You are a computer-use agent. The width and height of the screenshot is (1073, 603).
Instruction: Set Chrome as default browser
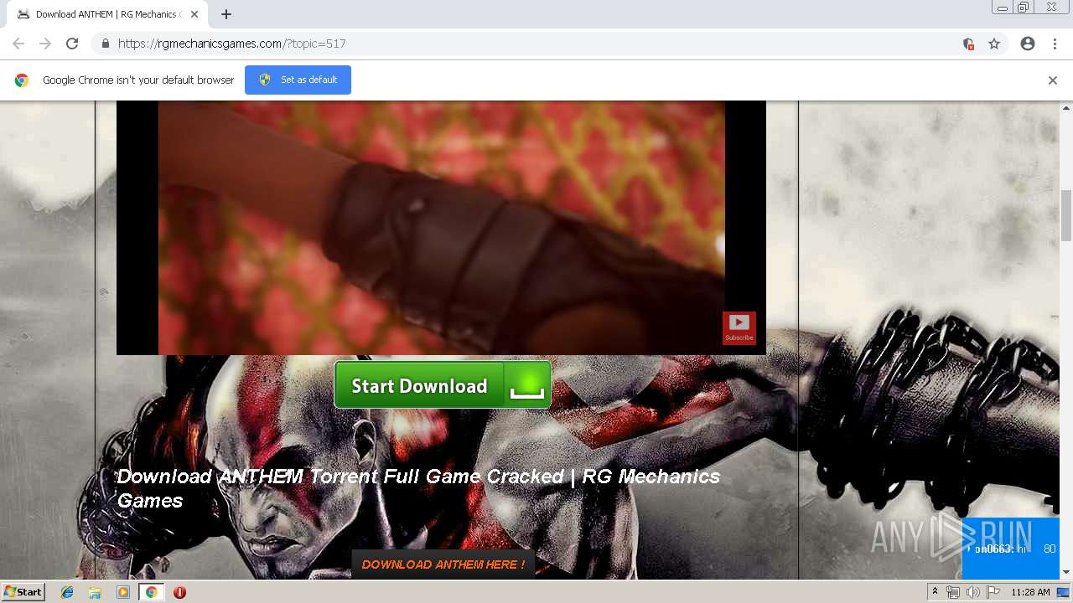[298, 80]
